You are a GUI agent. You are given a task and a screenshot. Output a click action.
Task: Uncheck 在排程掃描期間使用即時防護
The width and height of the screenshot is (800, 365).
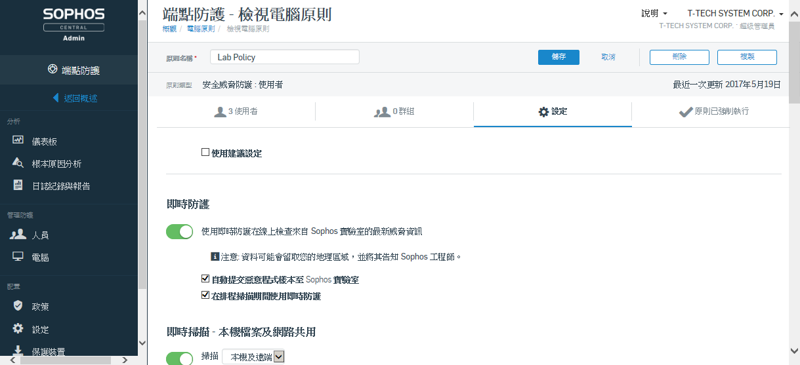point(205,295)
